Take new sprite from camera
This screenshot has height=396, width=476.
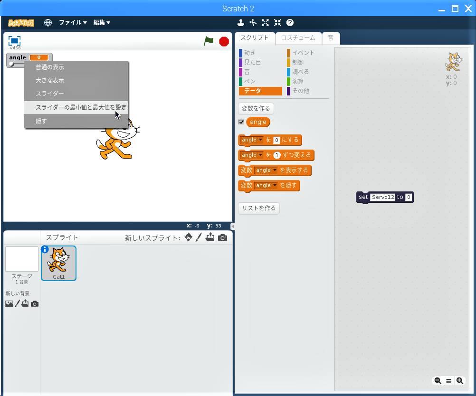click(222, 237)
